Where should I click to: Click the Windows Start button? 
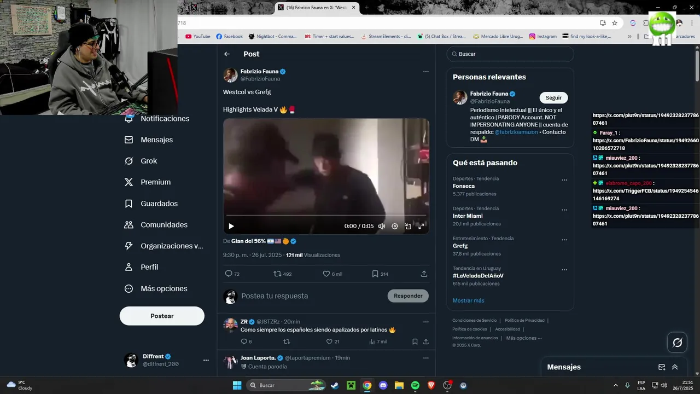pyautogui.click(x=237, y=385)
